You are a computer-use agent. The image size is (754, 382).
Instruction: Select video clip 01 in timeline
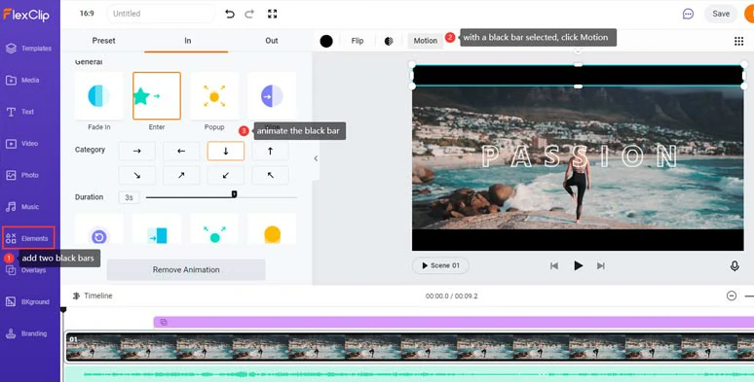pos(410,346)
